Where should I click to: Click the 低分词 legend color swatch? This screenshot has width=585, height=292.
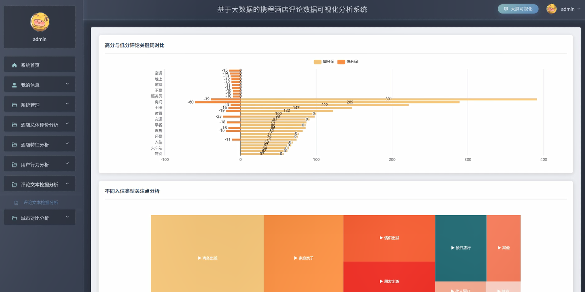[x=341, y=62]
